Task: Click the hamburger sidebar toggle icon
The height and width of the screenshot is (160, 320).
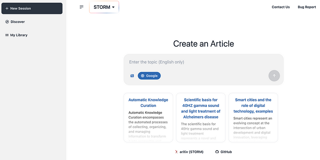Action: (x=82, y=7)
